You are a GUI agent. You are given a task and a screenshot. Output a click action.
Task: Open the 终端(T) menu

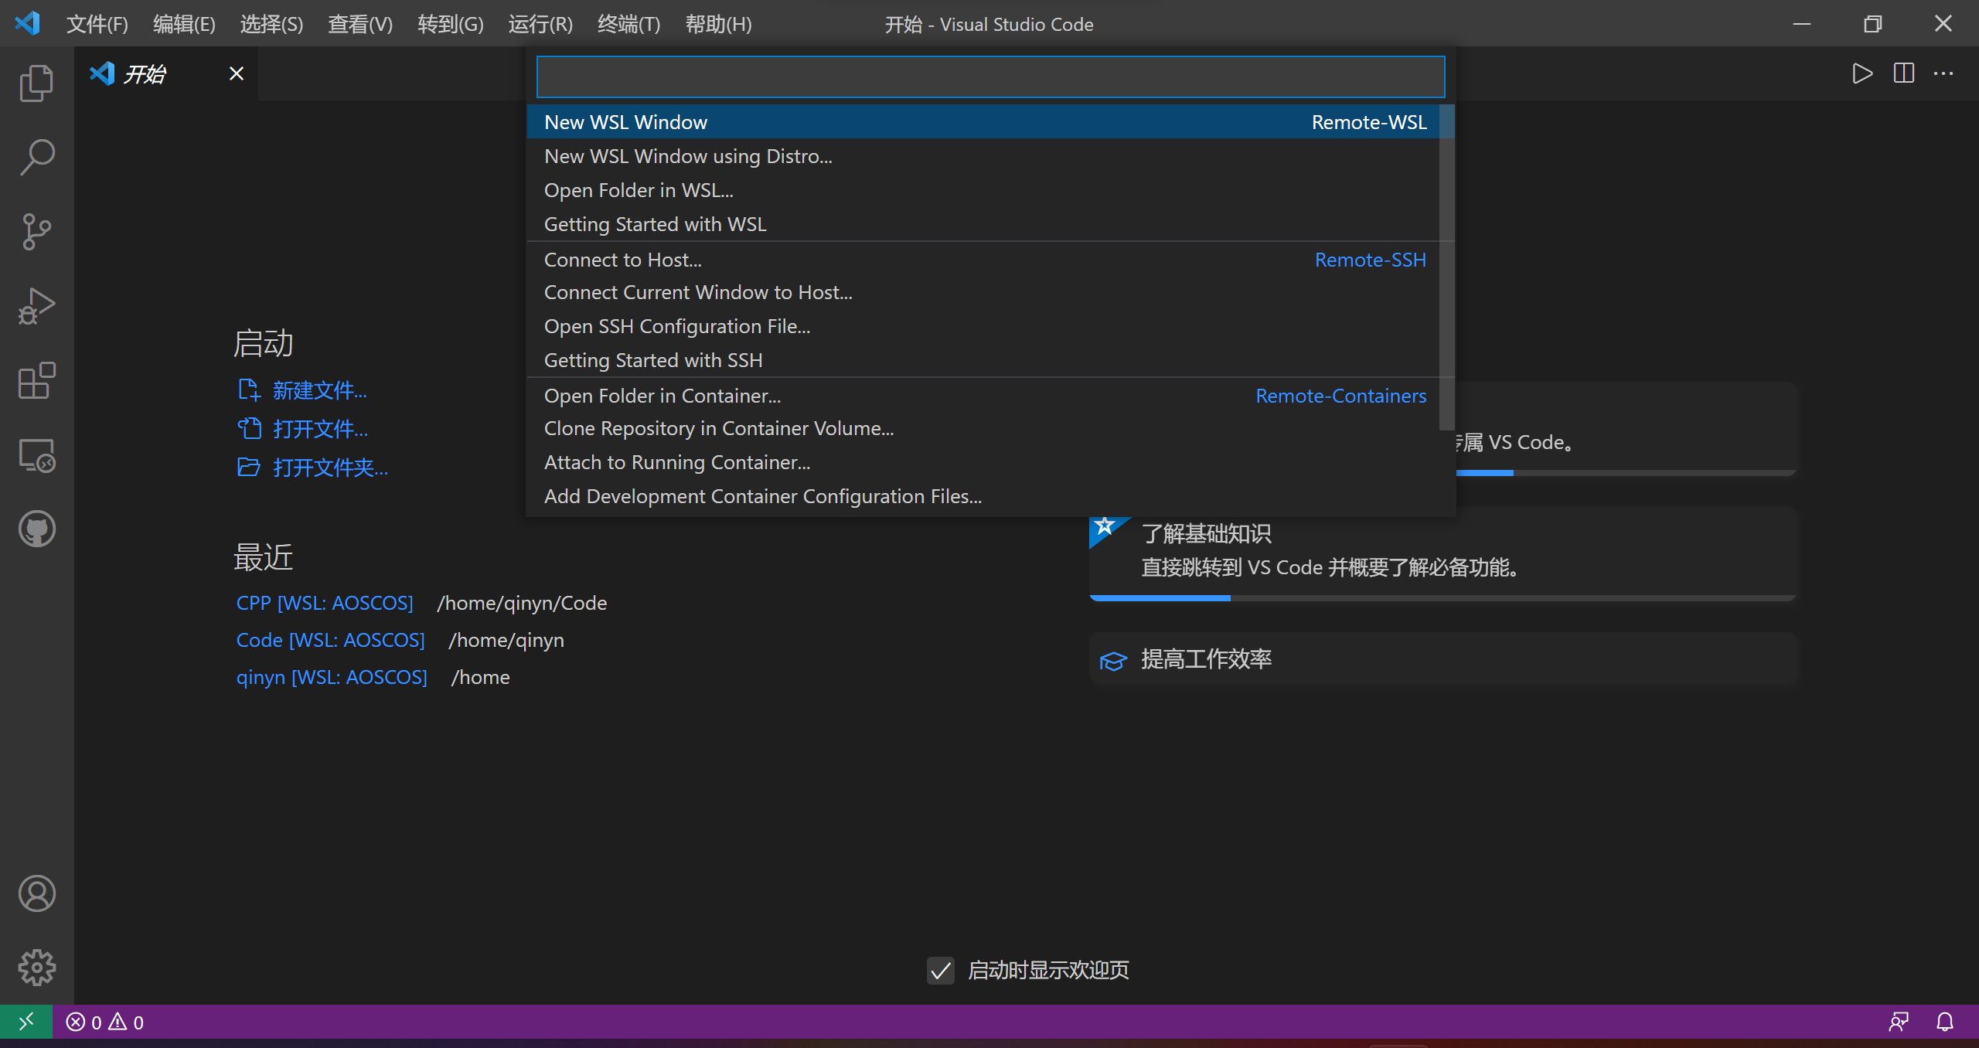628,24
